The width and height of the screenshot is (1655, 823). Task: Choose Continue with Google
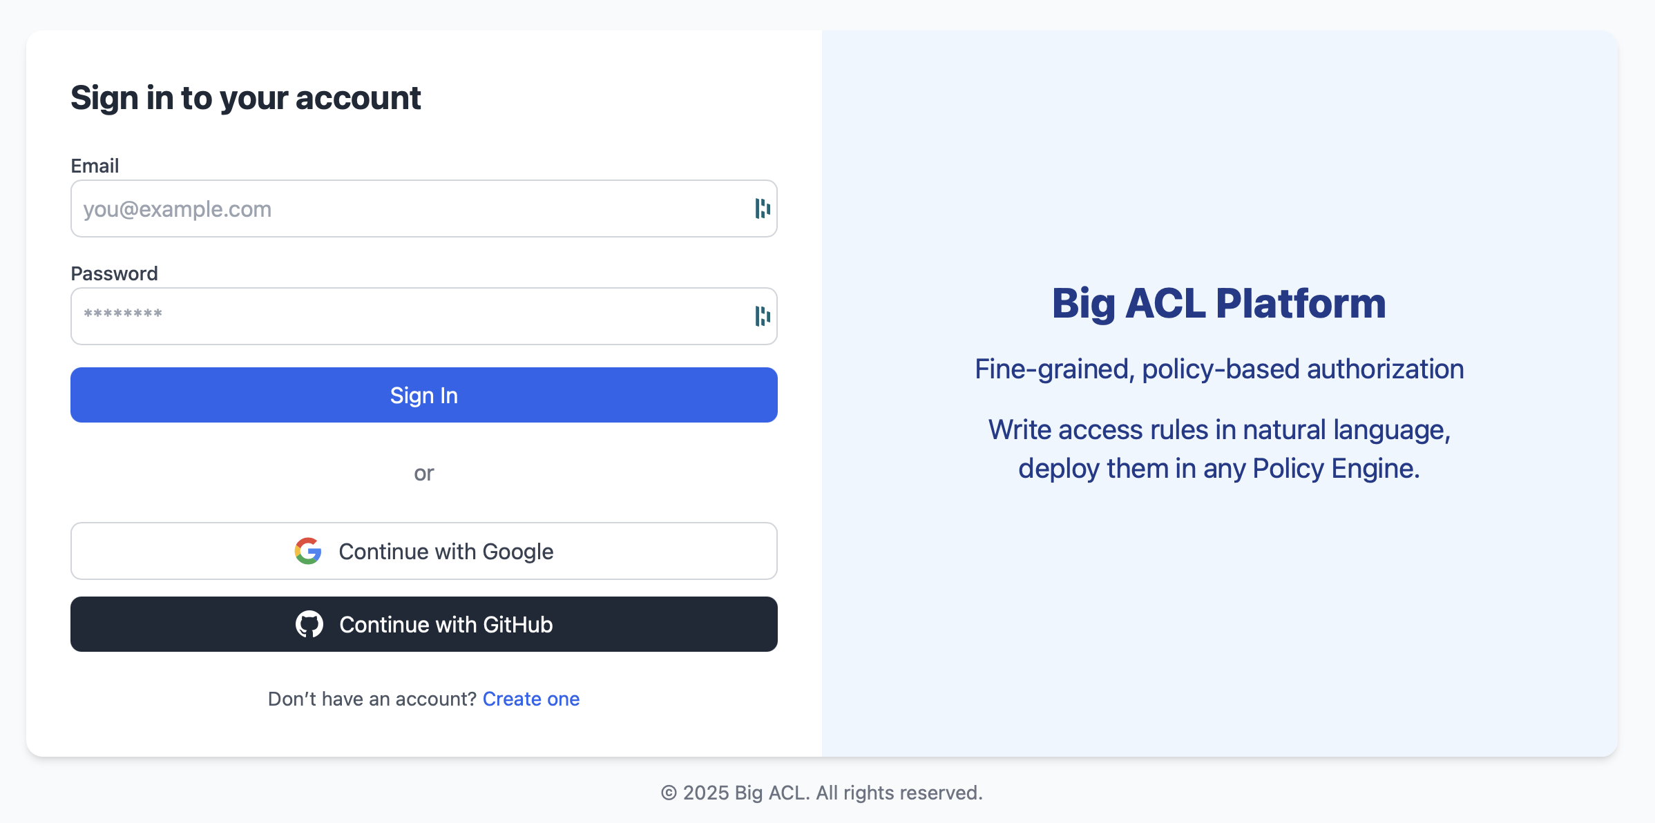point(424,551)
